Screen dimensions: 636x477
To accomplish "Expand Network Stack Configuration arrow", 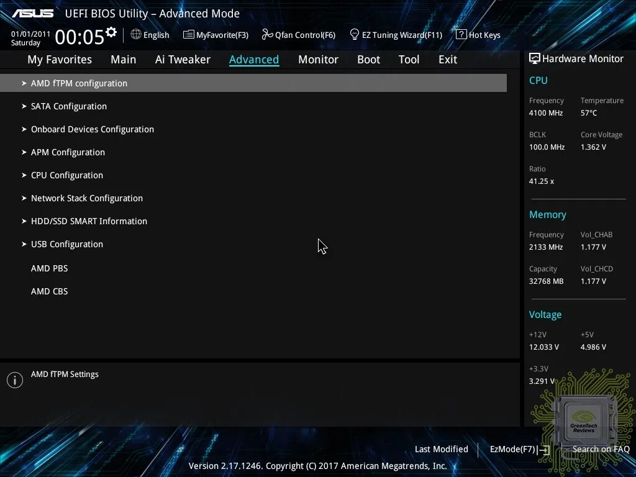I will 24,198.
